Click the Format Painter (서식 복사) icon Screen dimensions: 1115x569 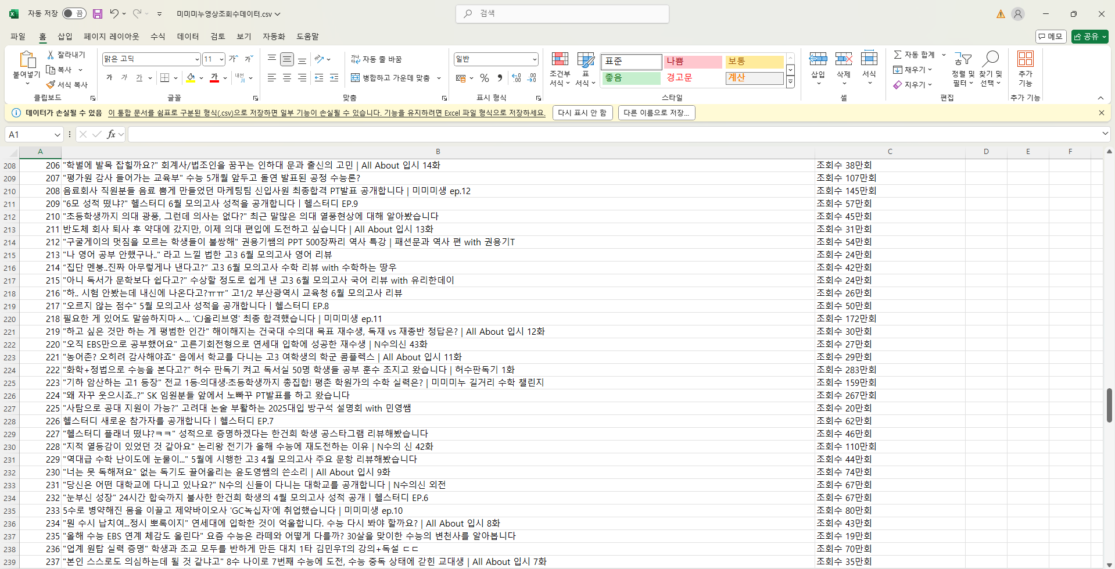tap(51, 85)
